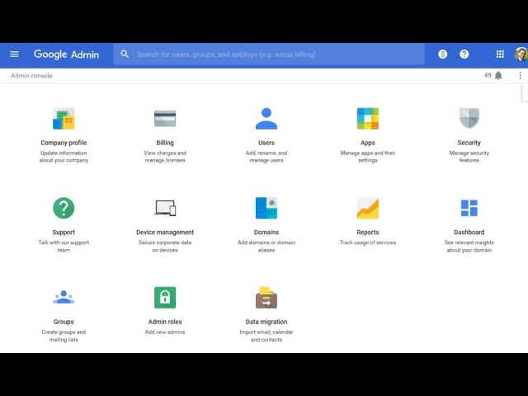Click 'Create groups and mailing lists' text
Image resolution: width=528 pixels, height=396 pixels.
point(64,336)
